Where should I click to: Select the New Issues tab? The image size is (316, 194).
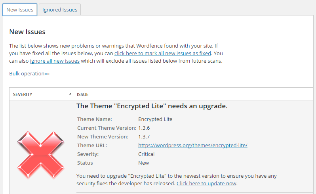(x=20, y=10)
